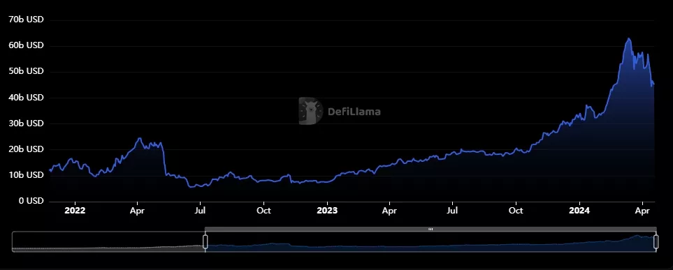Click the '20b USD' y-axis label
Image resolution: width=673 pixels, height=270 pixels.
pos(26,149)
